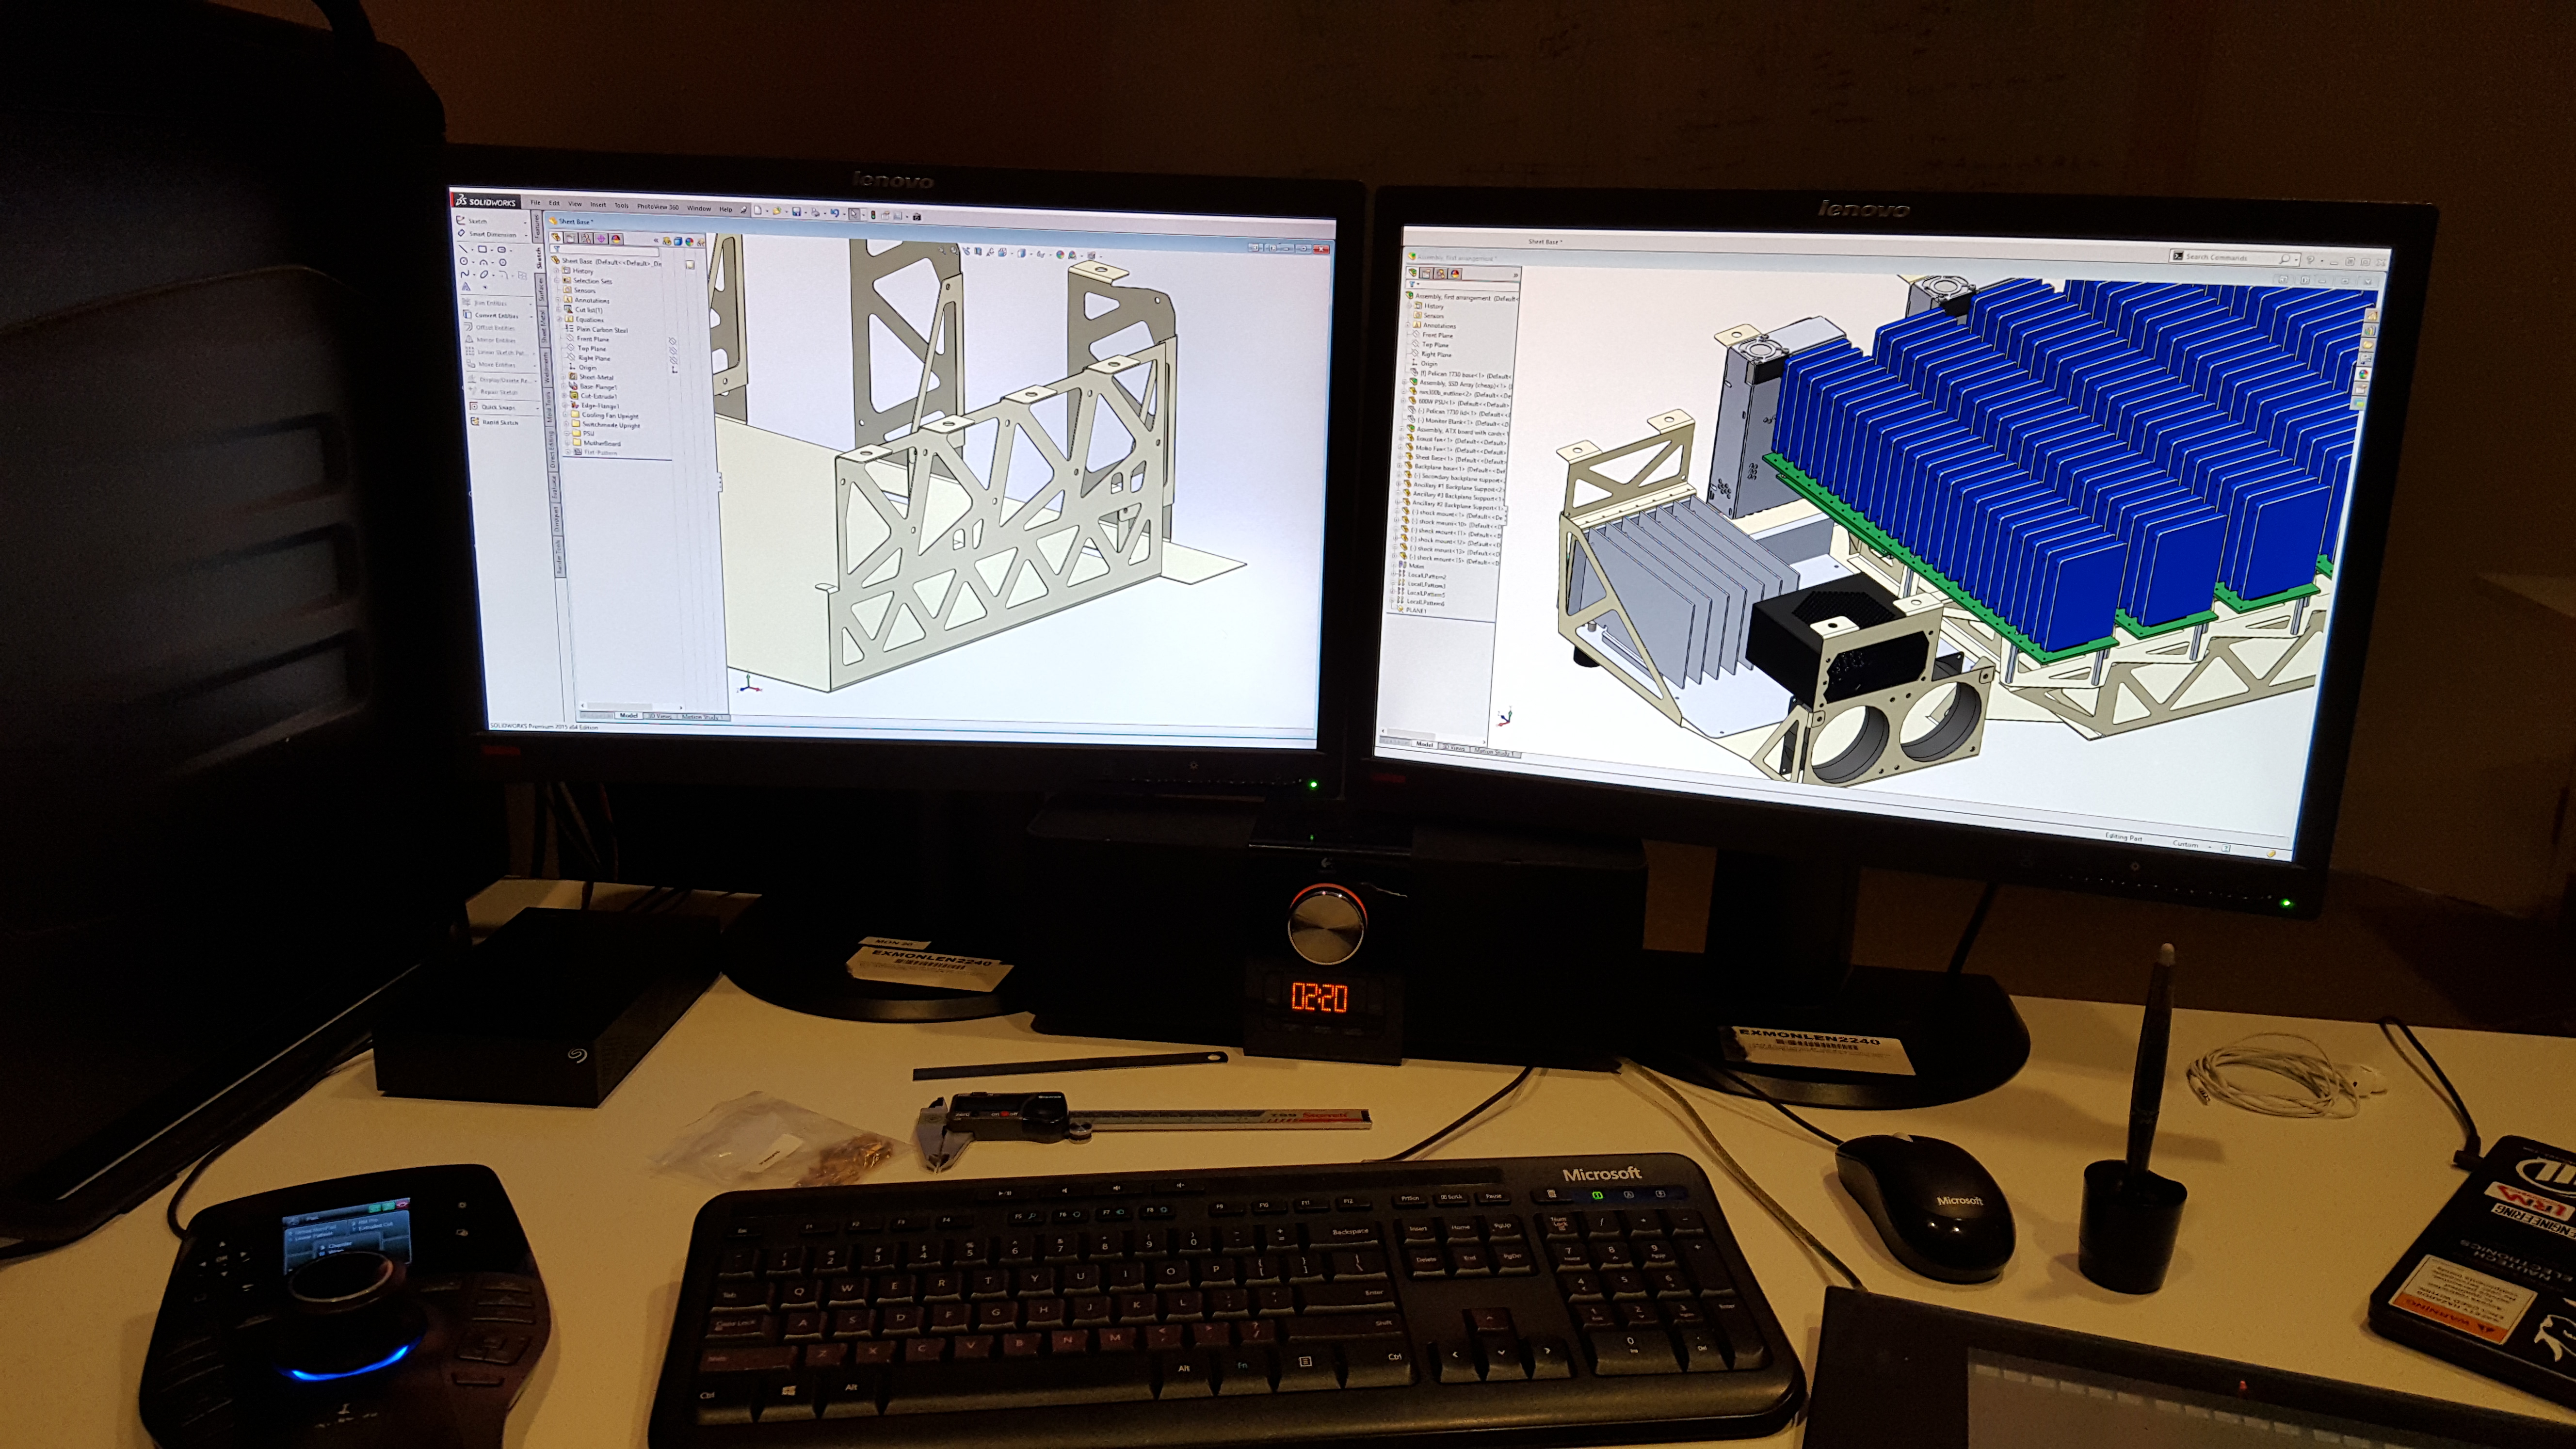Switch to the Sheet Metal vertical tab
This screenshot has width=2576, height=1449.
click(543, 325)
